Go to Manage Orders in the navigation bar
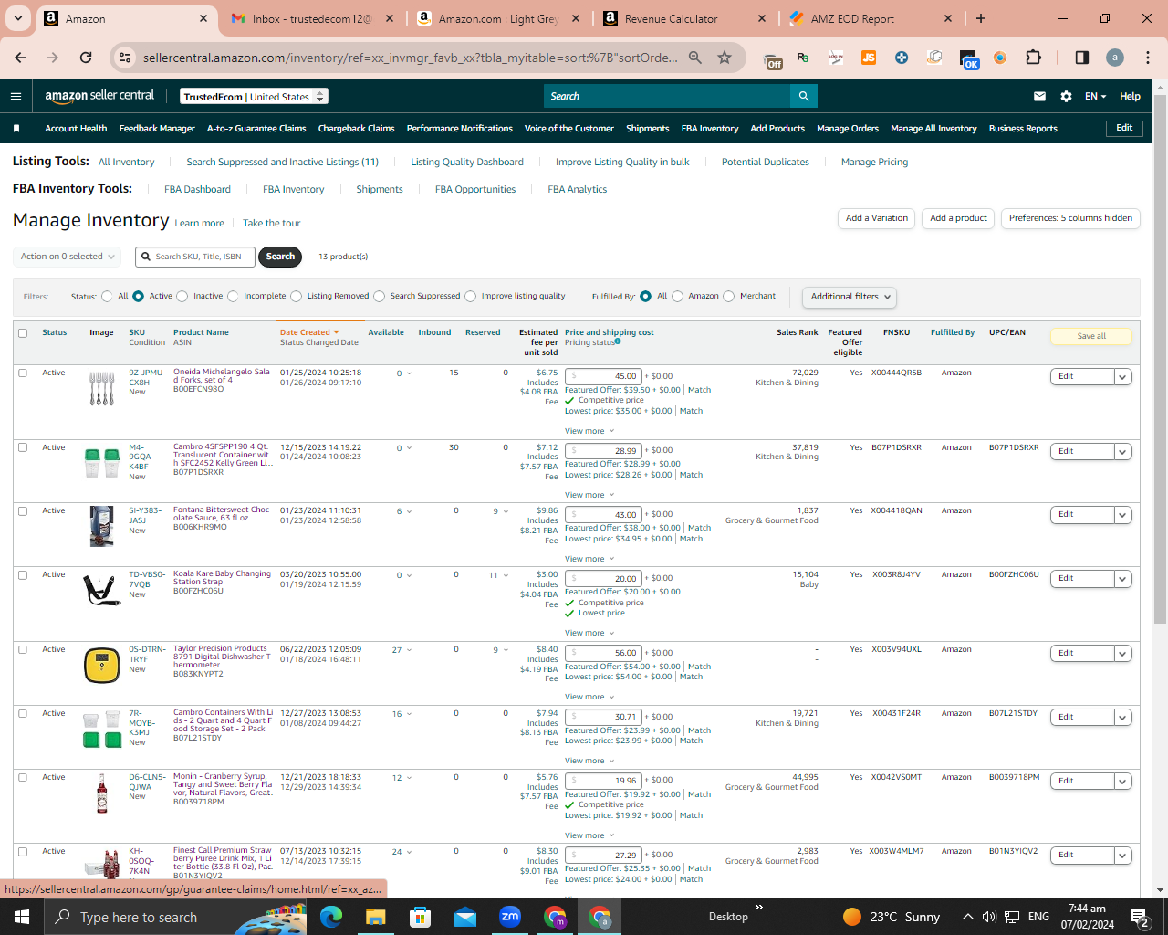 [848, 129]
